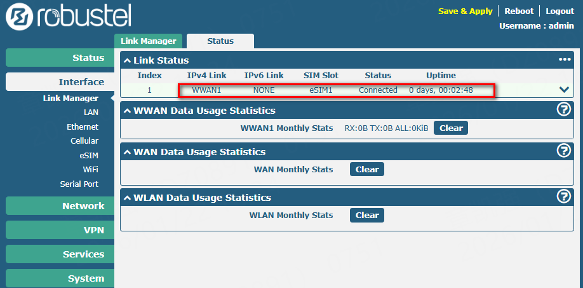Viewport: 583px width, 288px height.
Task: Collapse the WWAN Data Usage Statistics section
Action: [x=128, y=111]
